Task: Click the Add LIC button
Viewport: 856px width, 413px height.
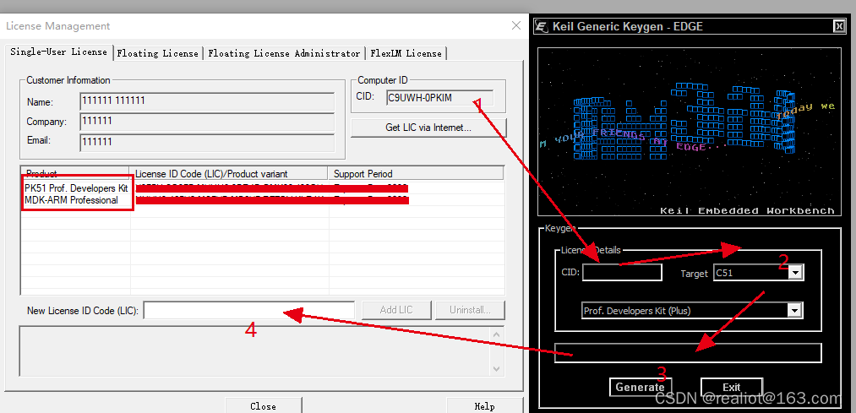Action: coord(396,311)
